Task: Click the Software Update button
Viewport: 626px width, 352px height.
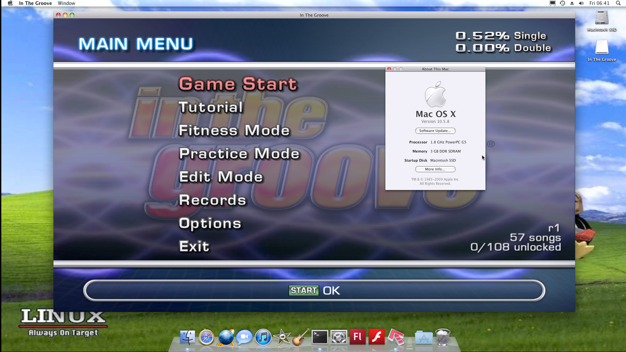Action: (435, 131)
